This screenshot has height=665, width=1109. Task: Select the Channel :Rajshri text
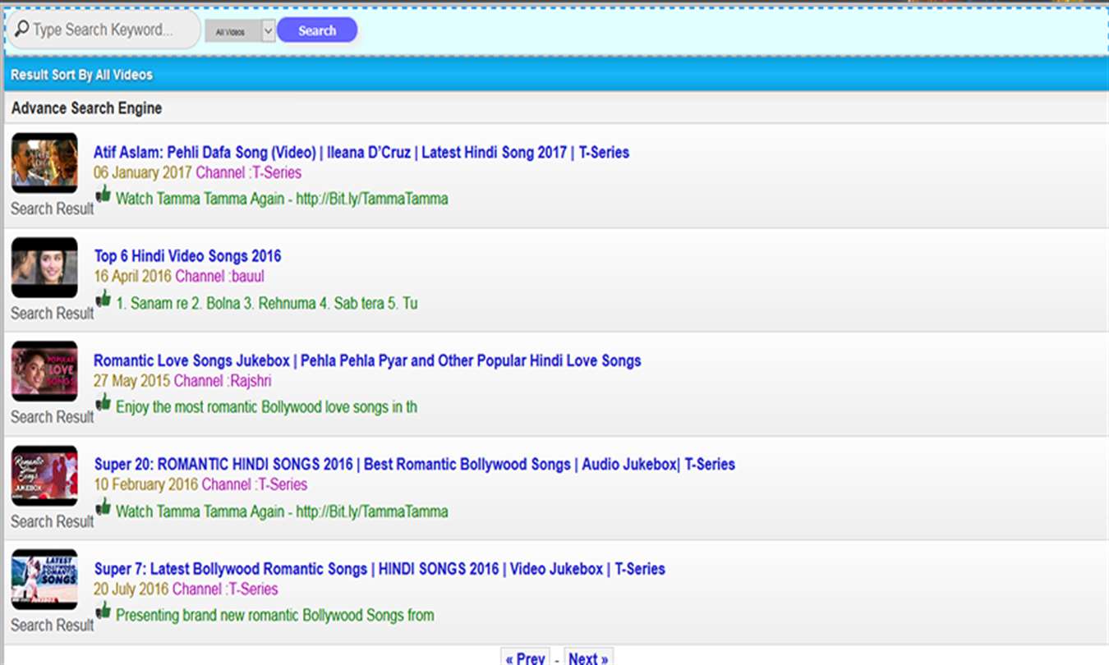pyautogui.click(x=223, y=381)
